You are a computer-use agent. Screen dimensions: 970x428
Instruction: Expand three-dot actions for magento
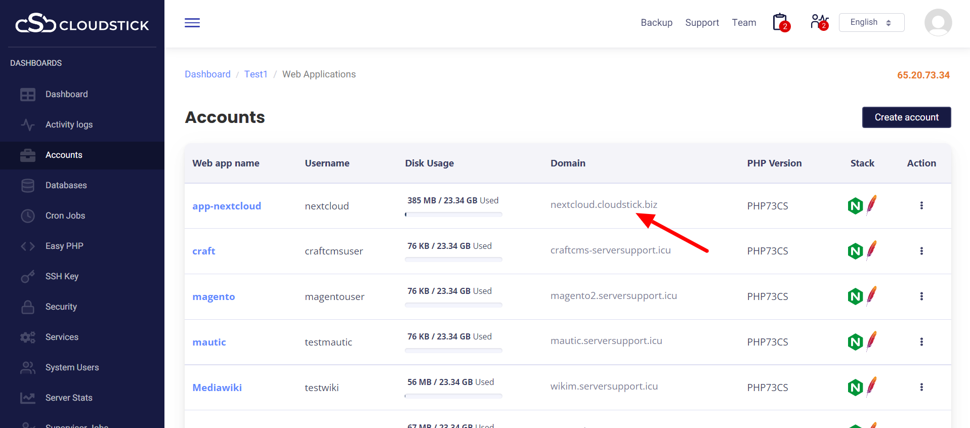[x=921, y=296]
